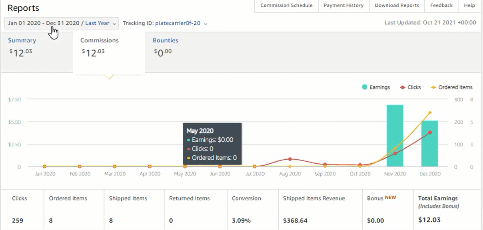Click the Oct 2020 clicks data point
This screenshot has height=230, width=483.
pos(360,165)
